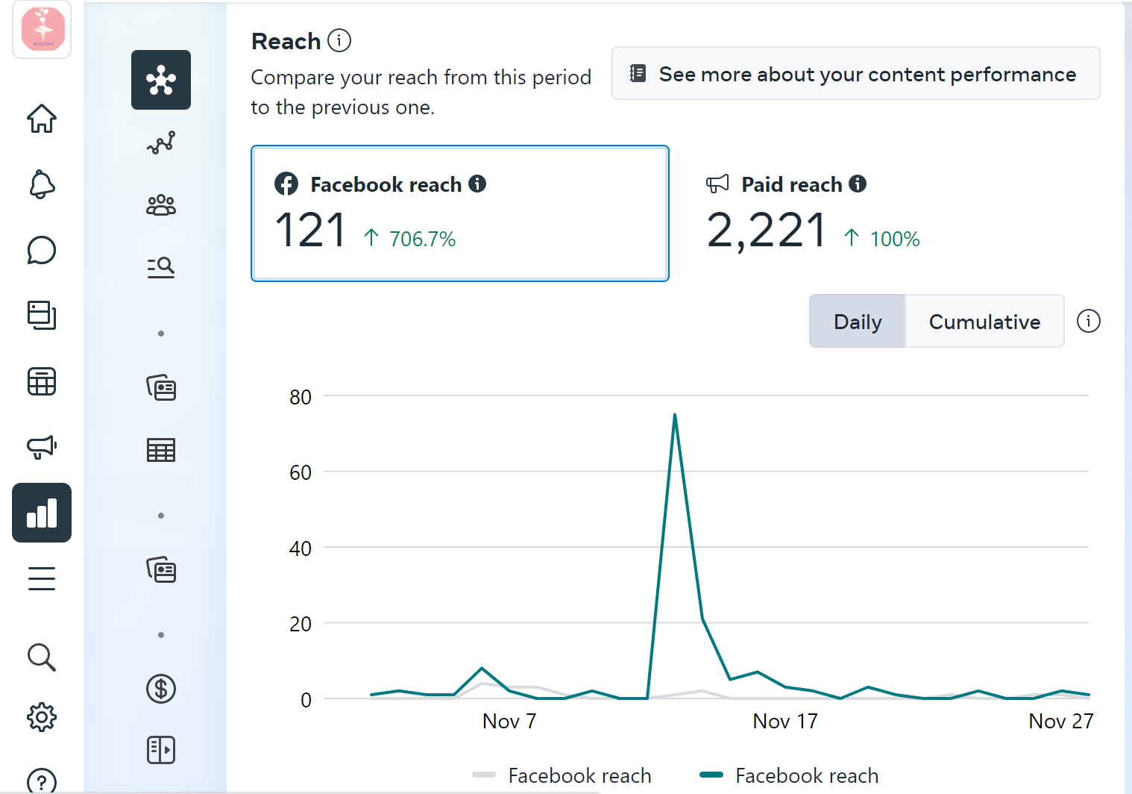The height and width of the screenshot is (794, 1132).
Task: Open the Audience people icon
Action: click(x=161, y=205)
